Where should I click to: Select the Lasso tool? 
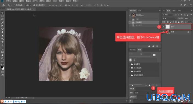click(2, 19)
